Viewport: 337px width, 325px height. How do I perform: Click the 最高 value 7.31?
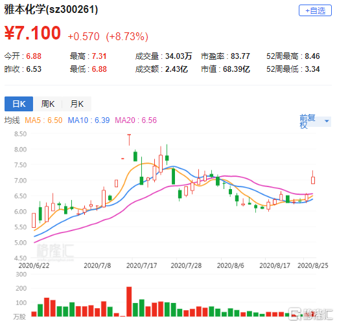click(x=99, y=56)
